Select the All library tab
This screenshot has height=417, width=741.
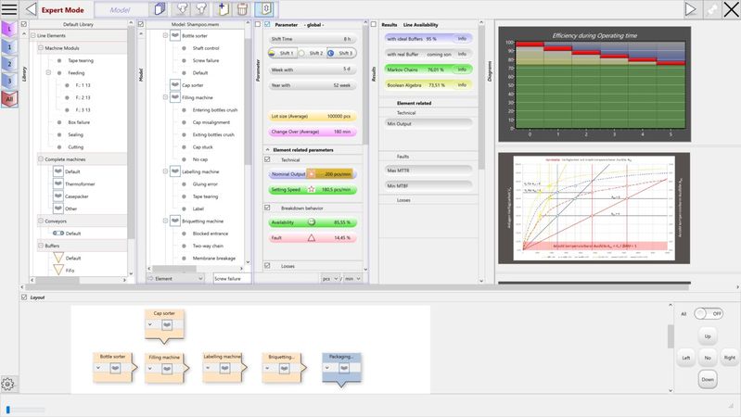click(8, 98)
